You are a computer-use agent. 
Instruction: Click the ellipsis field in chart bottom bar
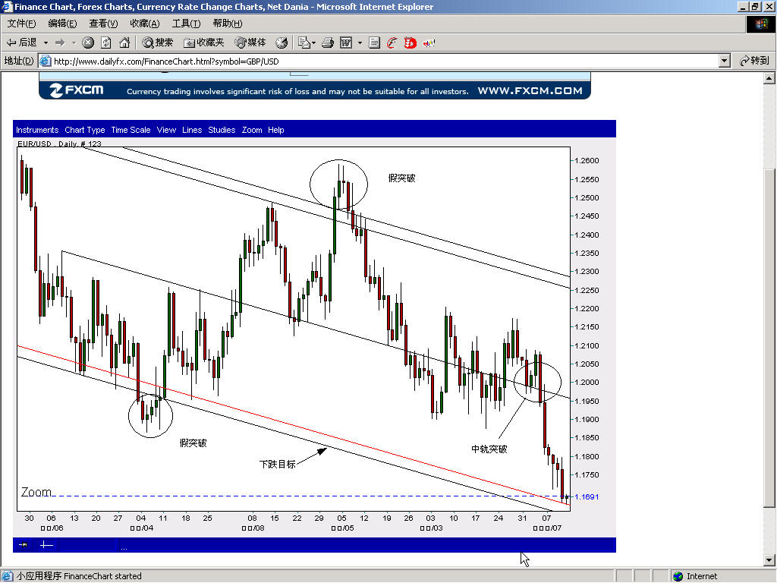pos(124,547)
